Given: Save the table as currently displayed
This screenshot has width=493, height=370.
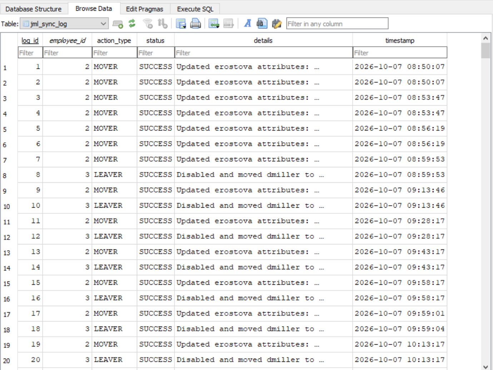Looking at the screenshot, I should [181, 24].
